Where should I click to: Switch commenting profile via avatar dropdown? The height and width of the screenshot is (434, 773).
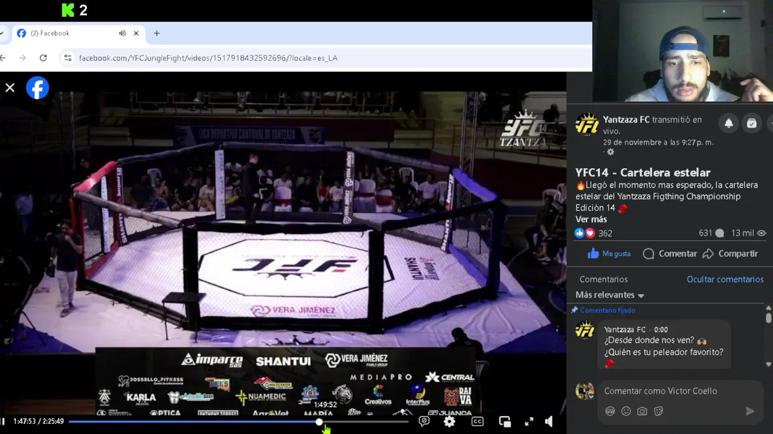tap(585, 391)
